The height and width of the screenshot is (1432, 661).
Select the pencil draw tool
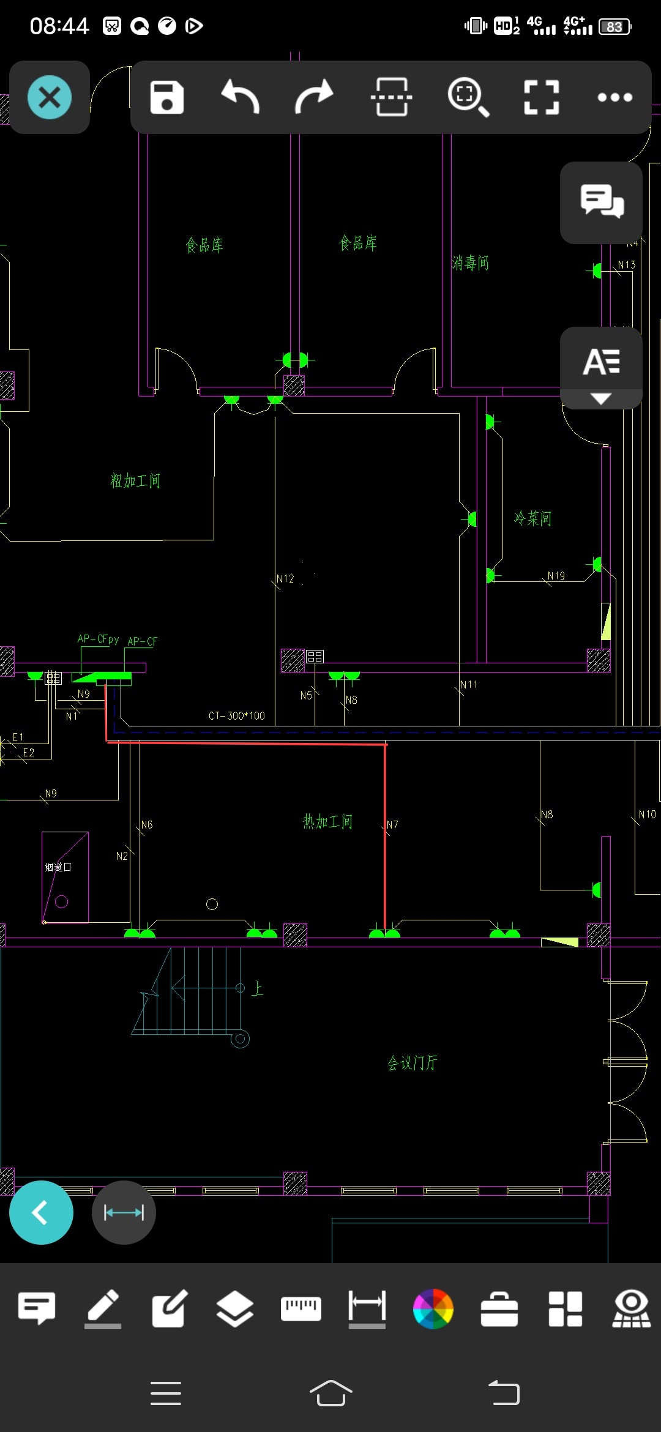103,1308
